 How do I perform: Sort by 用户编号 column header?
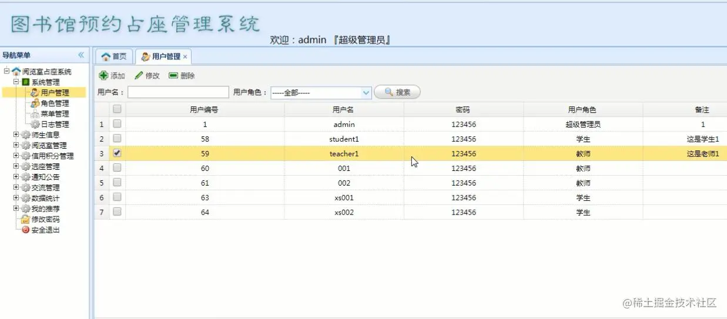point(205,109)
